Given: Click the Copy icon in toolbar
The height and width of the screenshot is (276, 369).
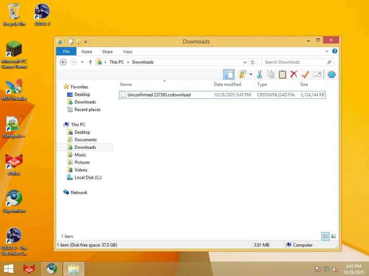Looking at the screenshot, I should point(271,75).
